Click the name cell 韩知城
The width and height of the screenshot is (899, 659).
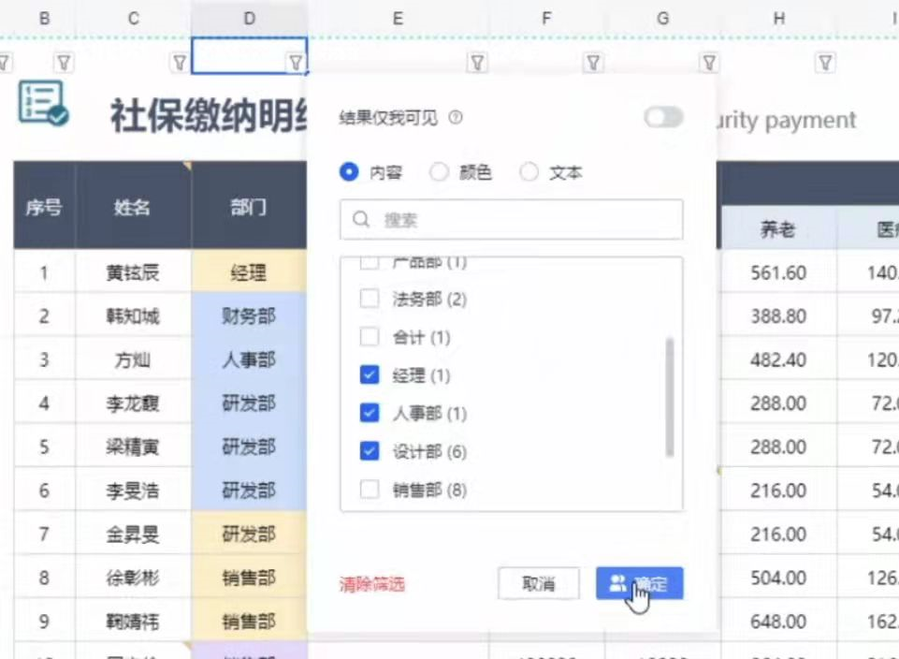pos(133,316)
